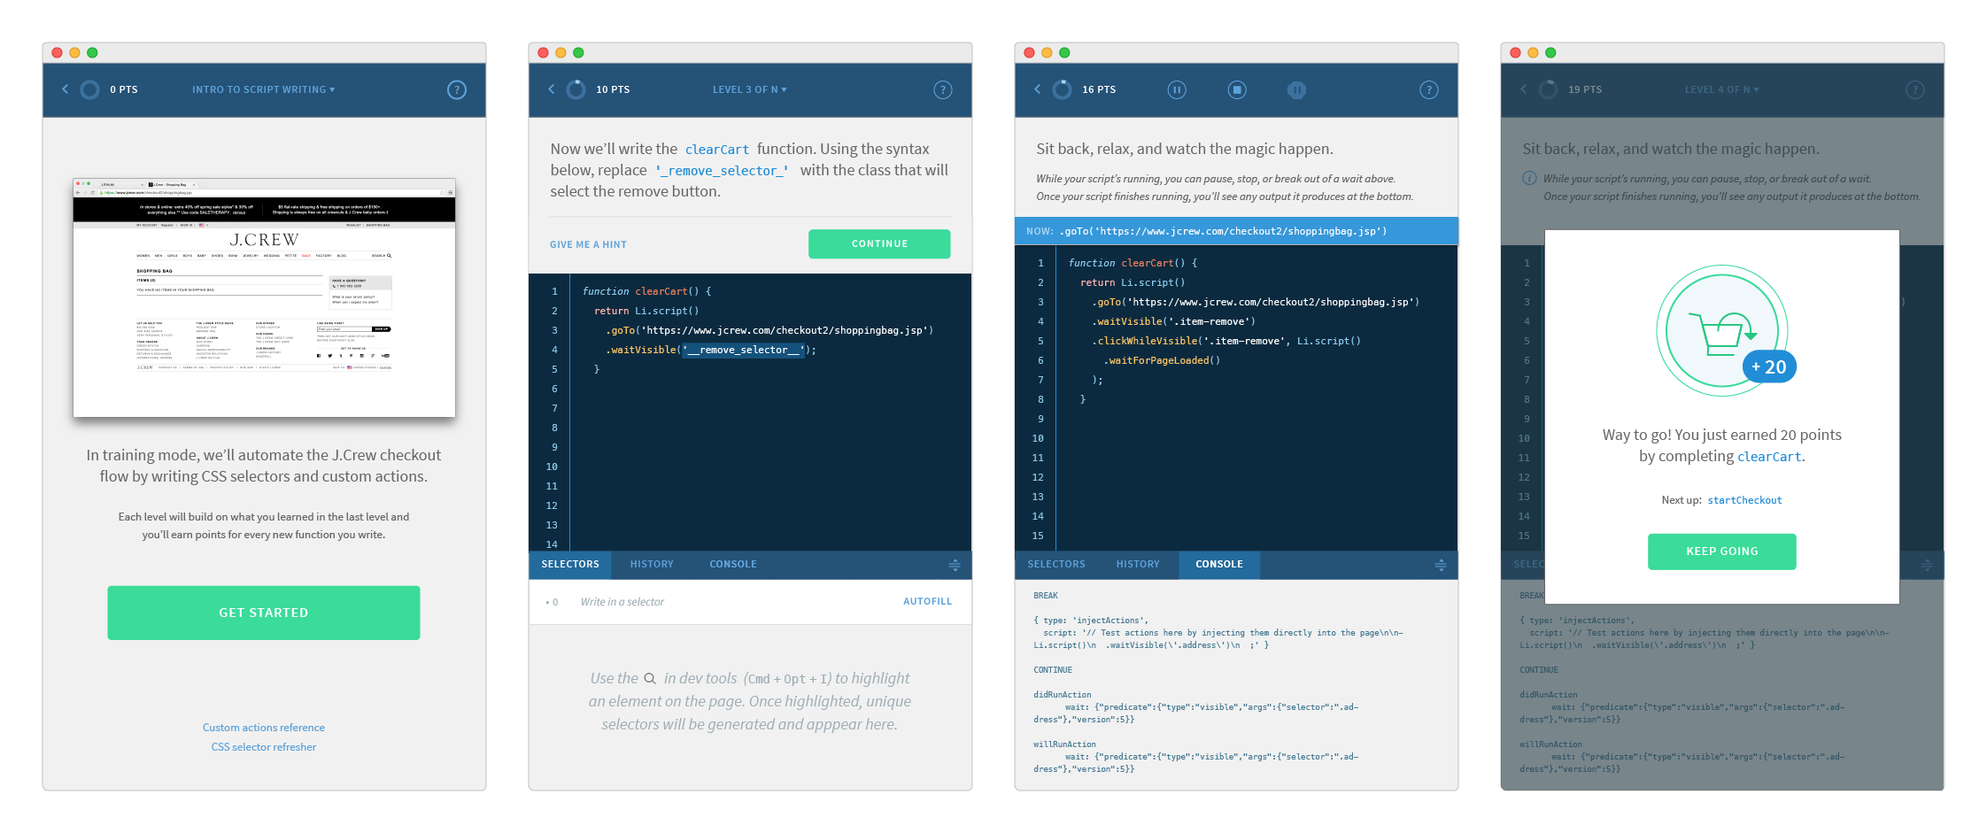This screenshot has width=1987, height=833.
Task: Click highlighted __remove_selector__ placeholder in code
Action: [x=743, y=350]
